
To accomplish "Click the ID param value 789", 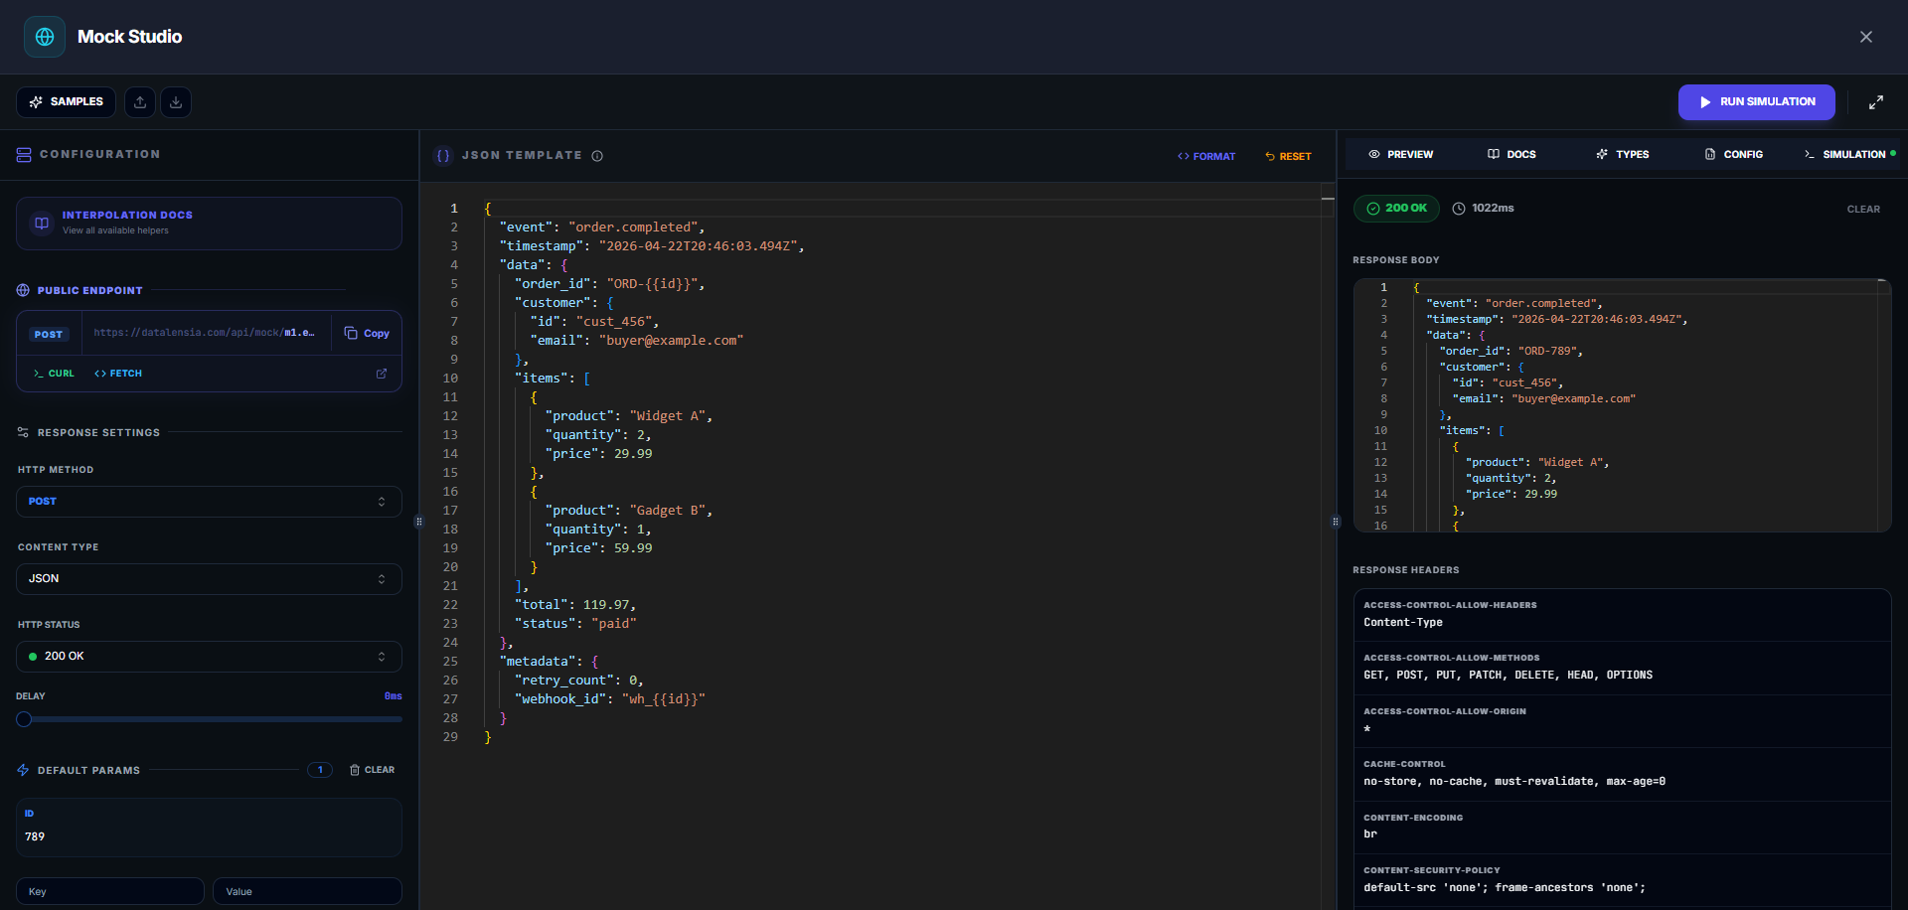I will [35, 836].
